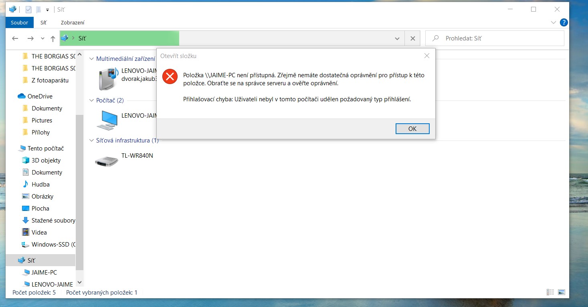
Task: Open Stažené soubory in the sidebar
Action: [53, 220]
